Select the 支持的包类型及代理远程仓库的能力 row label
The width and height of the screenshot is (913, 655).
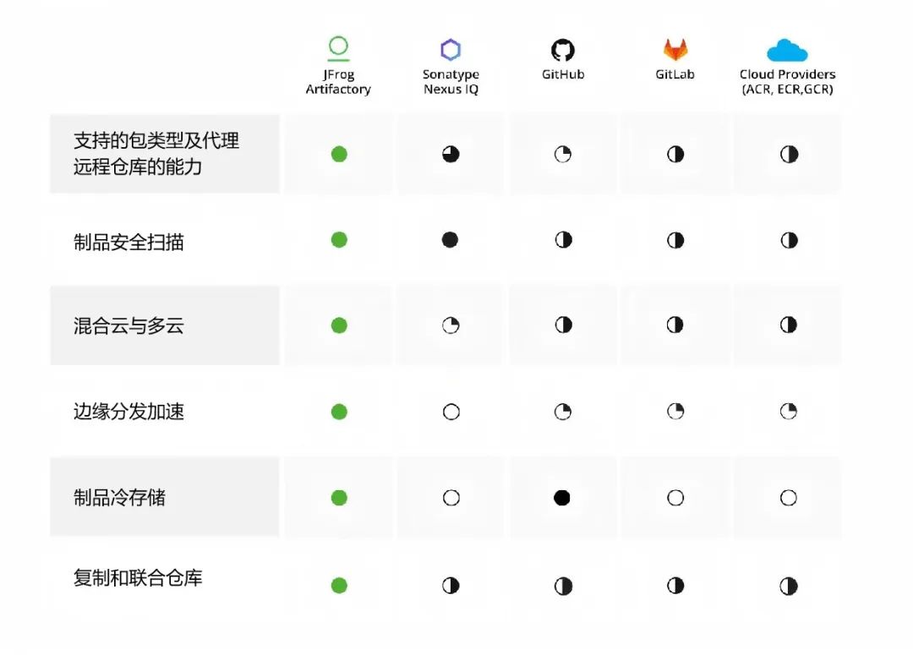[156, 154]
